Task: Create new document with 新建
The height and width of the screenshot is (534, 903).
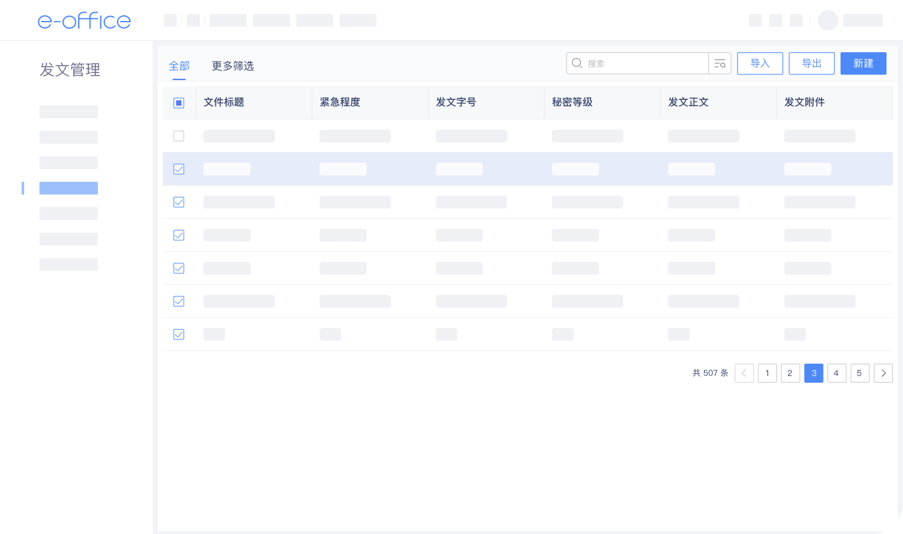Action: (863, 64)
